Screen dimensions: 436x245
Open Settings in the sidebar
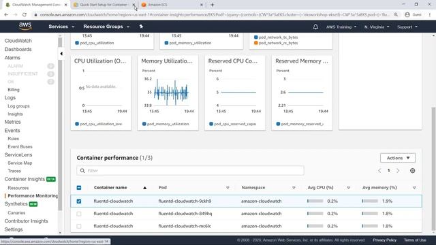point(14,229)
